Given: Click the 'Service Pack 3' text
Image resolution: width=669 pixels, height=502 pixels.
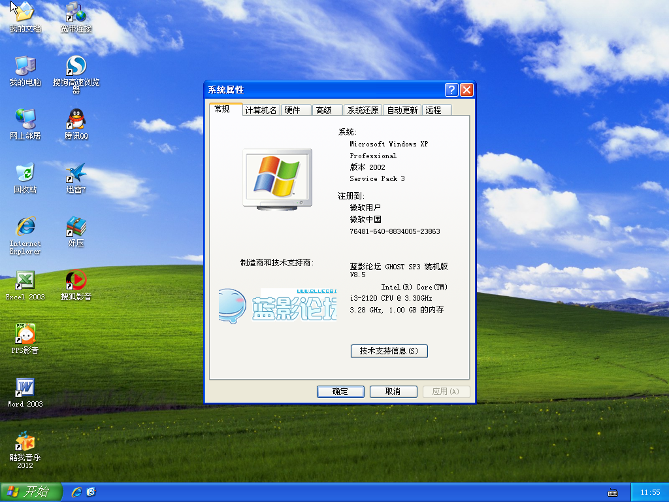Looking at the screenshot, I should coord(377,179).
